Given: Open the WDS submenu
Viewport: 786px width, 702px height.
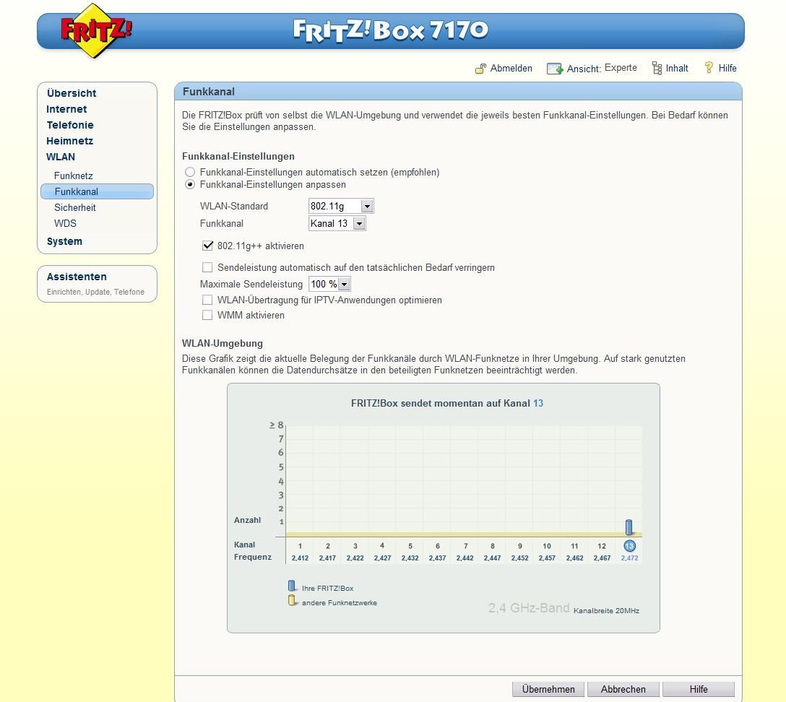Looking at the screenshot, I should click(x=66, y=223).
